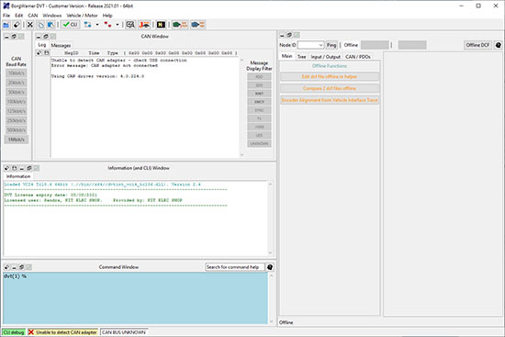Toggle NMT message display filter
Viewport: 505px width, 337px height.
coord(259,94)
